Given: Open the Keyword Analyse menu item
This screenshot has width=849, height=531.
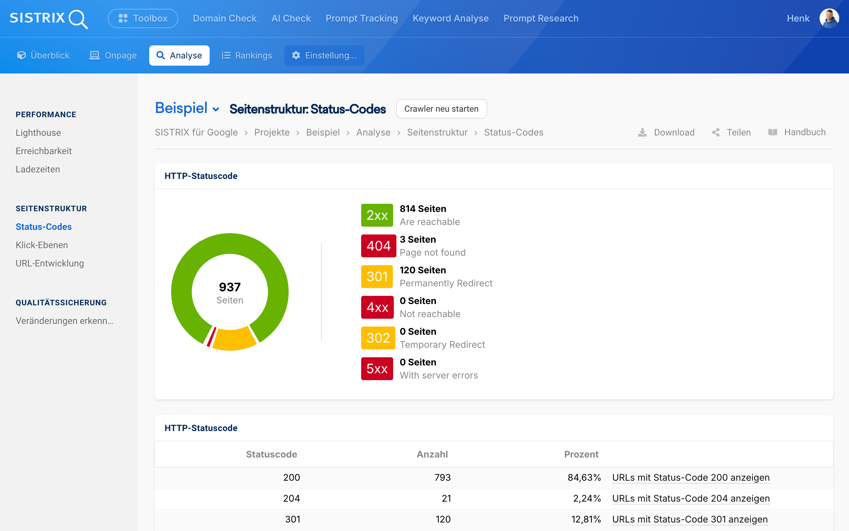Looking at the screenshot, I should pyautogui.click(x=451, y=18).
